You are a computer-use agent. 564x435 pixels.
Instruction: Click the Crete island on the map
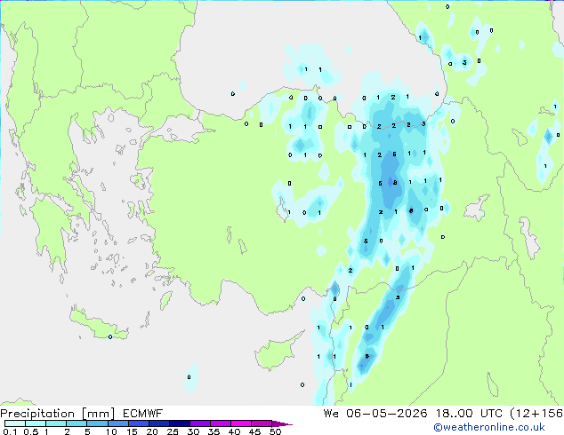(x=97, y=325)
